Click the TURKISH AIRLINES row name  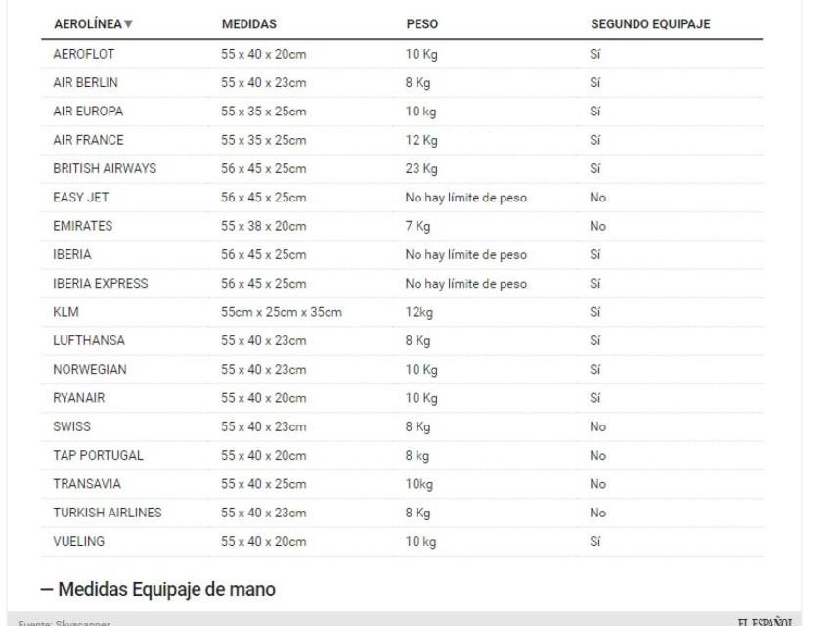point(107,512)
